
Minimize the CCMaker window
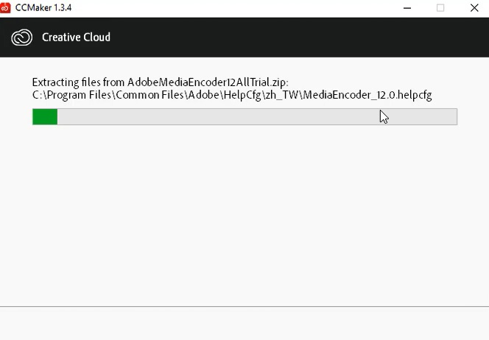(407, 8)
